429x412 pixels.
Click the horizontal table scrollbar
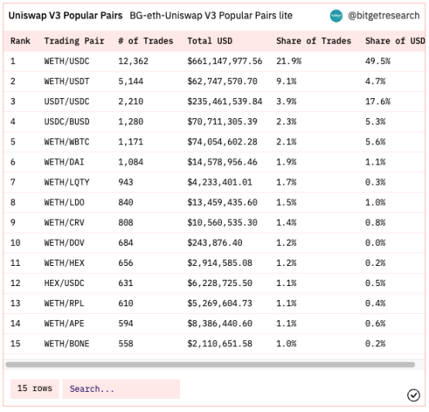210,364
